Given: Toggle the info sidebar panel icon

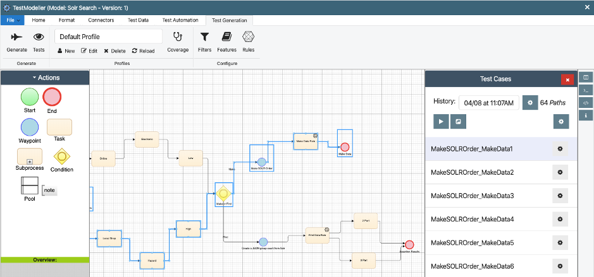Looking at the screenshot, I should pos(586,115).
